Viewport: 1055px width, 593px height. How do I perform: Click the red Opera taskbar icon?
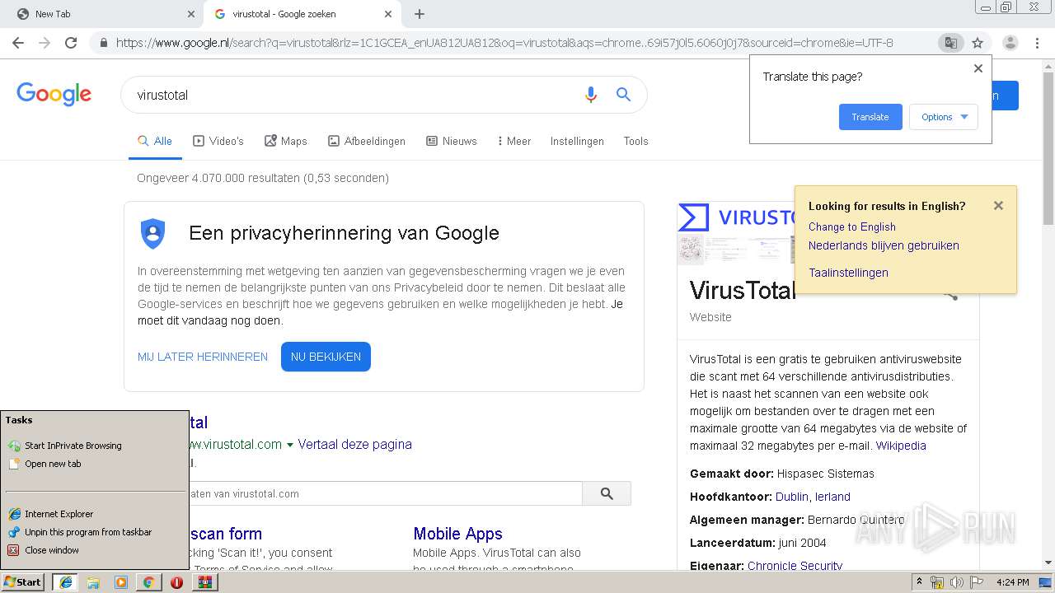[176, 582]
